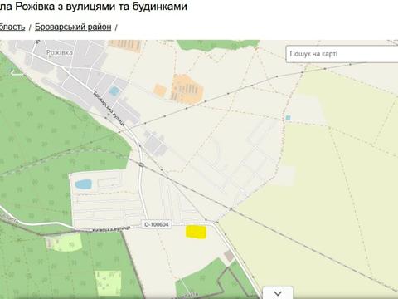Image resolution: width=398 pixels, height=299 pixels.
Task: Click the O-100604 road label
Action: point(157,224)
